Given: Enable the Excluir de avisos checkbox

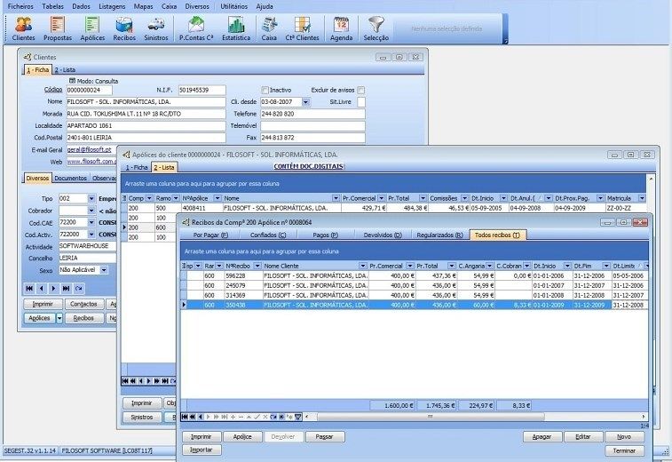Looking at the screenshot, I should pos(361,90).
